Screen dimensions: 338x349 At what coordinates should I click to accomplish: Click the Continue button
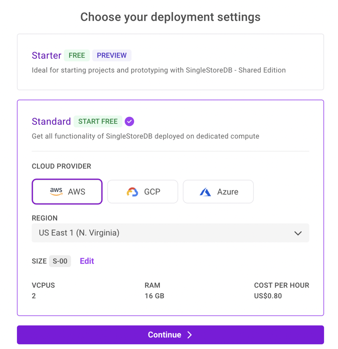click(x=170, y=335)
